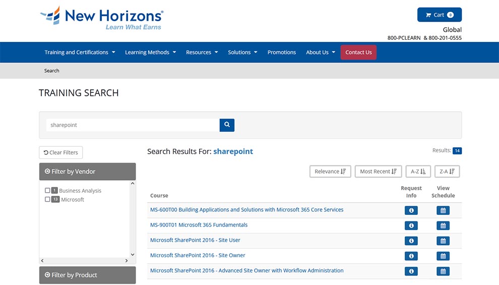Open Solutions dropdown menu

click(x=242, y=52)
